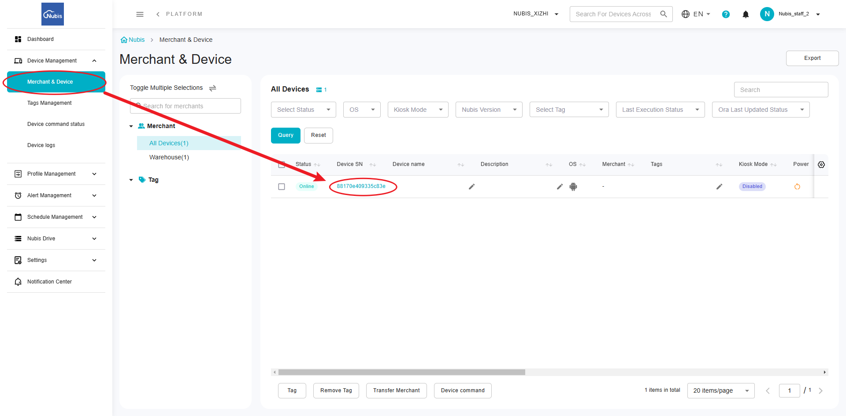This screenshot has width=846, height=416.
Task: Open the NUBIS_XIZHI organization dropdown
Action: point(536,14)
